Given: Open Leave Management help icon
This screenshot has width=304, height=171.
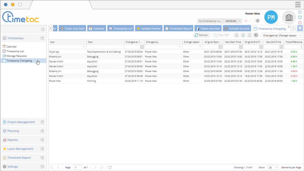Looking at the screenshot, I should pyautogui.click(x=42, y=149).
